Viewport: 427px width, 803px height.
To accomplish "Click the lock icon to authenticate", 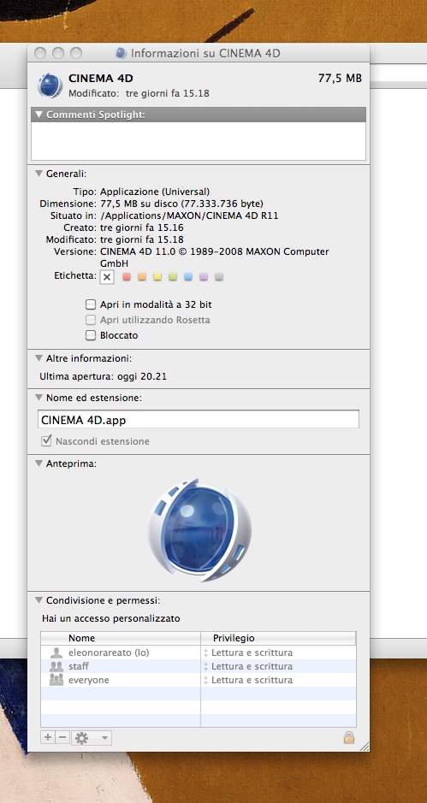I will pyautogui.click(x=348, y=737).
